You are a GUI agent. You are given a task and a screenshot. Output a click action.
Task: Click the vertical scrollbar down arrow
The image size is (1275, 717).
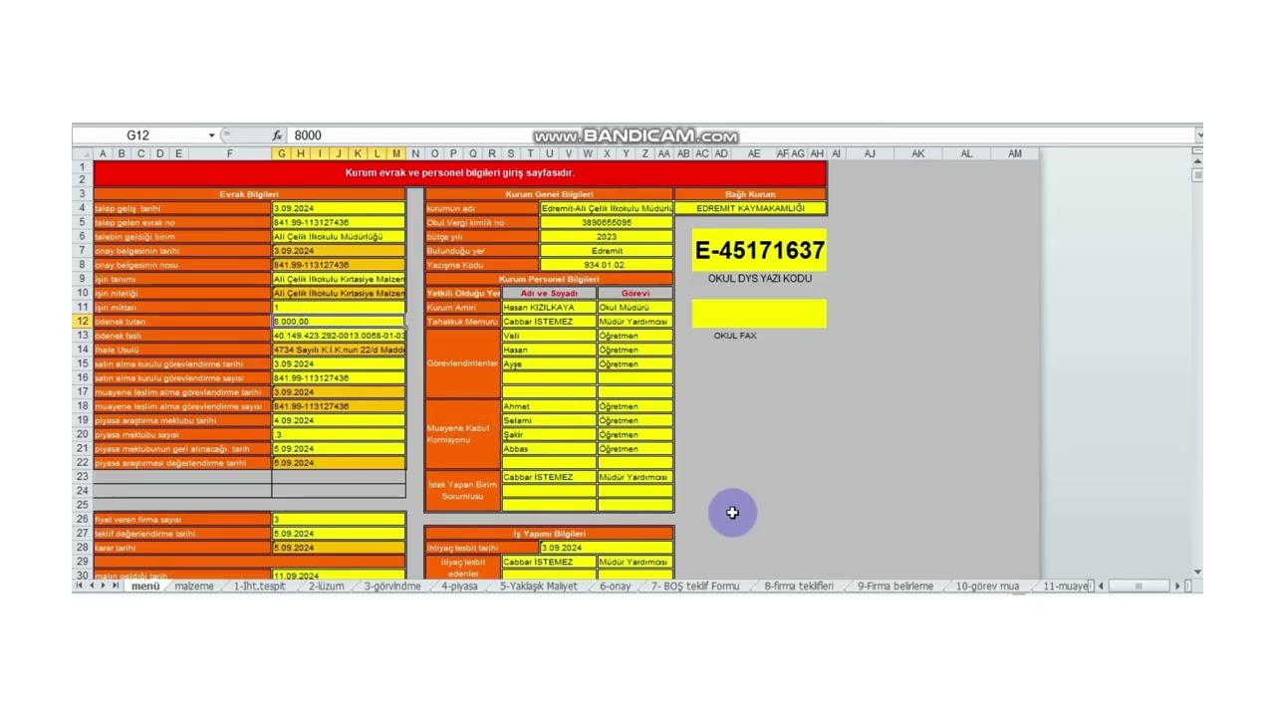pos(1197,572)
